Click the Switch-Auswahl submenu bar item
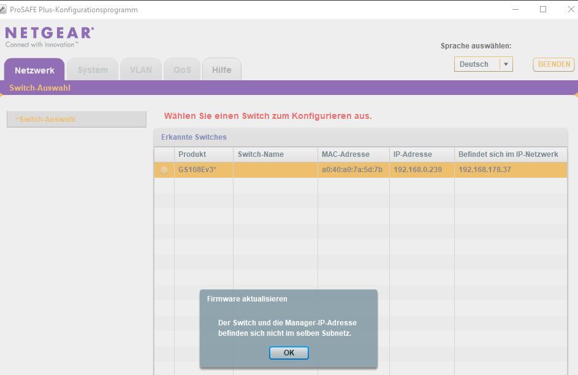 (x=40, y=88)
